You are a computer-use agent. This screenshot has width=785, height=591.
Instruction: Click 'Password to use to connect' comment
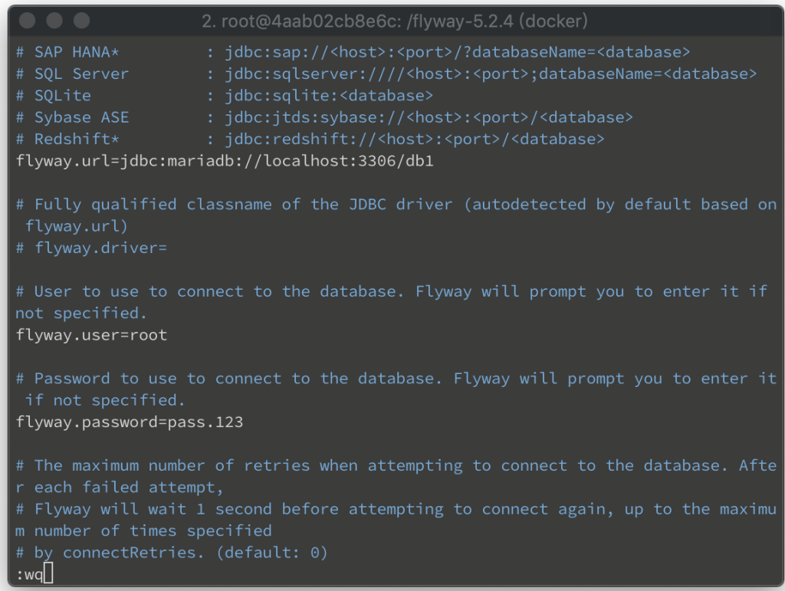(158, 379)
